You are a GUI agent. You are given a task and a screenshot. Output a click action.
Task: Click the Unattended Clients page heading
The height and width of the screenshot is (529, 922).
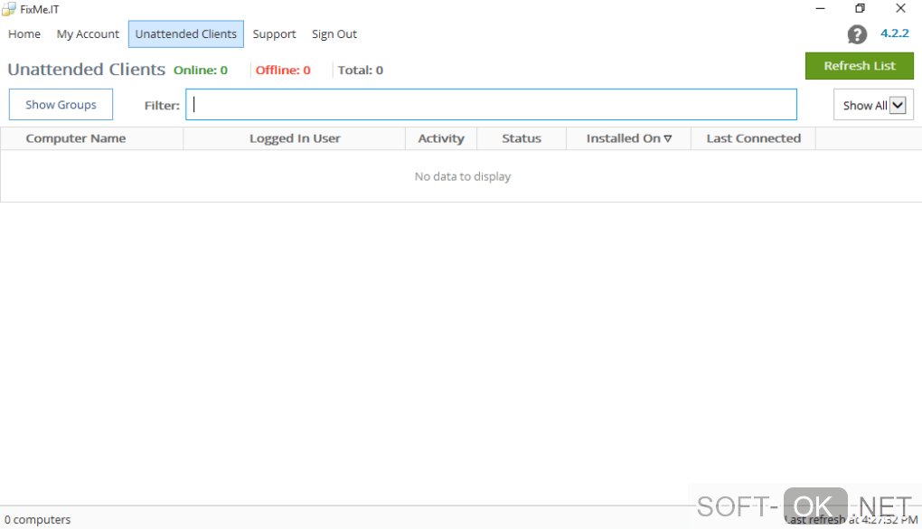click(87, 70)
